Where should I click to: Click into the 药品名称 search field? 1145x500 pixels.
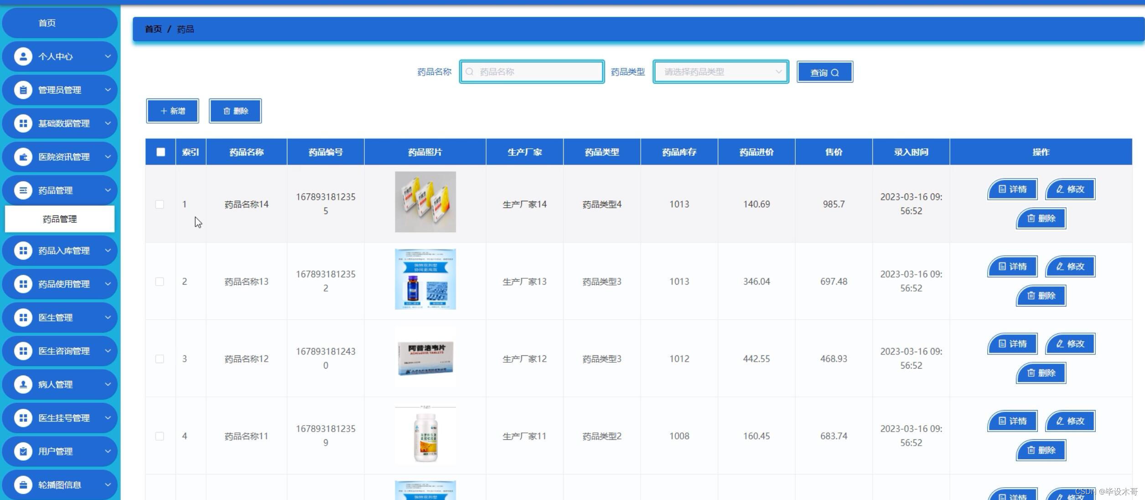(532, 72)
